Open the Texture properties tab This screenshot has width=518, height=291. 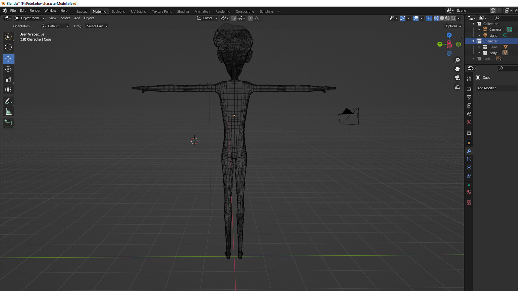point(469,202)
